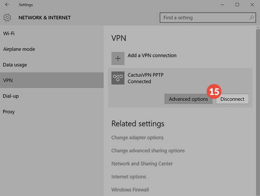Maximize the Settings window
Image resolution: width=260 pixels, height=196 pixels.
pyautogui.click(x=237, y=5)
